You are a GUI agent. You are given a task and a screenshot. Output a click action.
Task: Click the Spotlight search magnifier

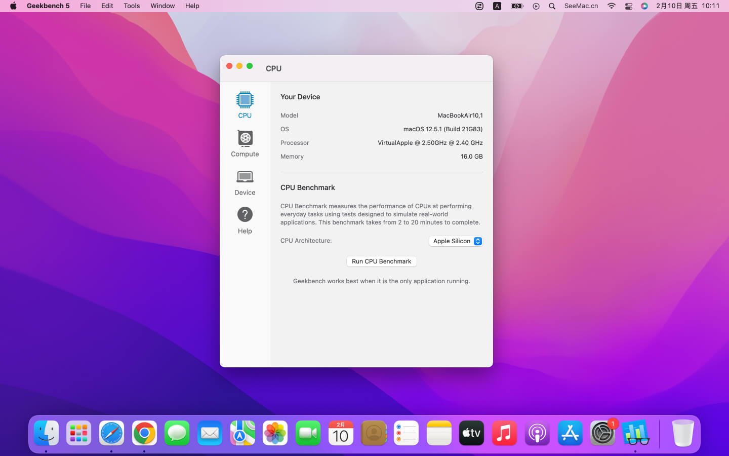[552, 6]
